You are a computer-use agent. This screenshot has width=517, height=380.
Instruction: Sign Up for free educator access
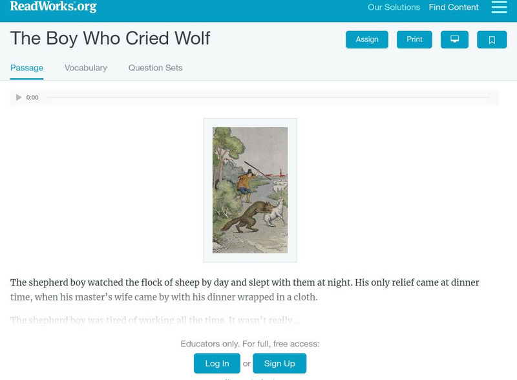click(279, 363)
